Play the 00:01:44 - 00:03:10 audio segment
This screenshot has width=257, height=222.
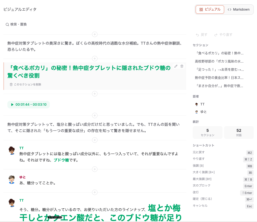tap(12, 104)
